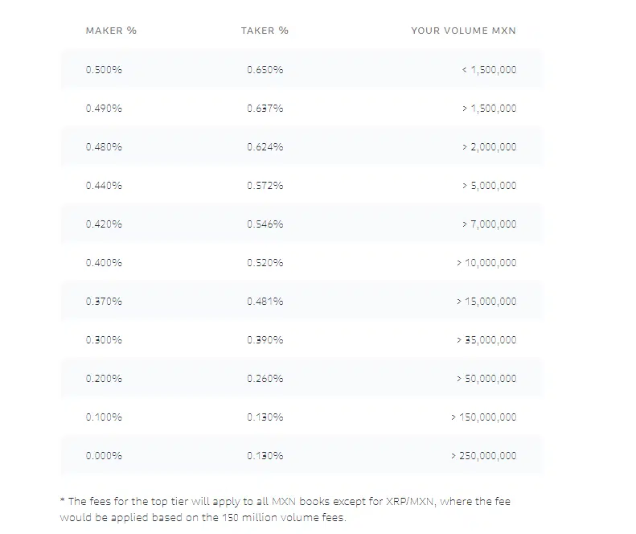
Task: Select the 0.100% maker fee cell
Action: (104, 417)
